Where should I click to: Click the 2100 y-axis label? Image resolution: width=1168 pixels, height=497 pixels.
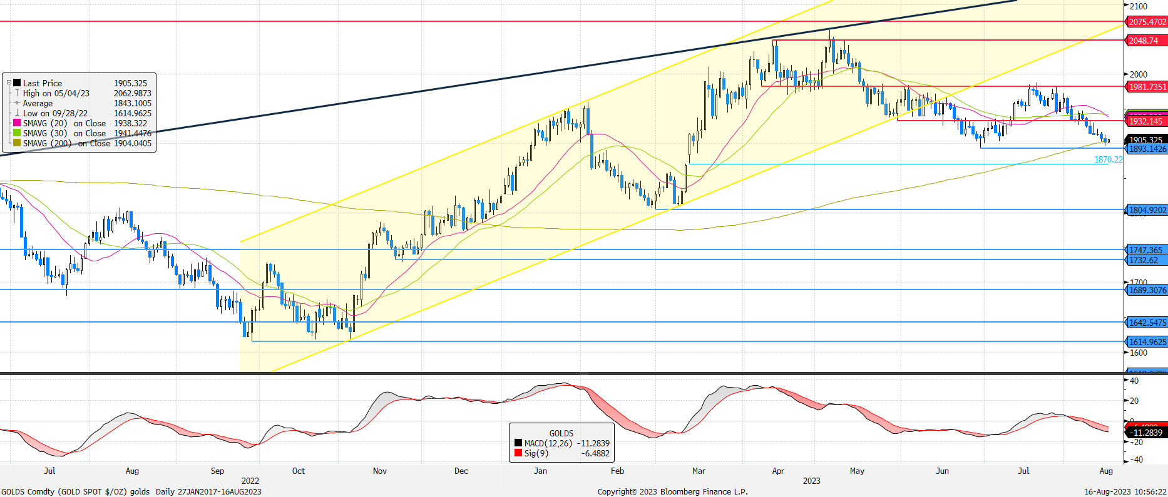(x=1139, y=6)
